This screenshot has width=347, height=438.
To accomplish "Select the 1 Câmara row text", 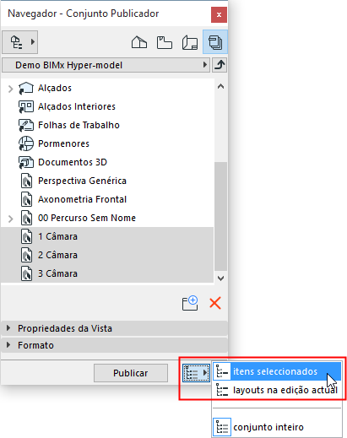I will [57, 236].
